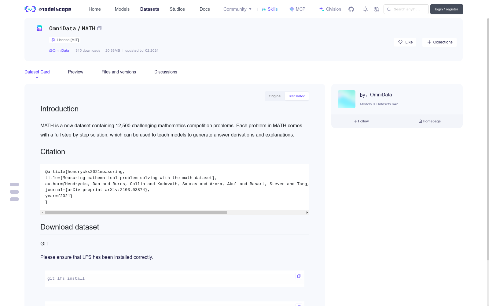
Task: Click the citation code horizontal scrollbar thumb
Action: click(x=136, y=212)
